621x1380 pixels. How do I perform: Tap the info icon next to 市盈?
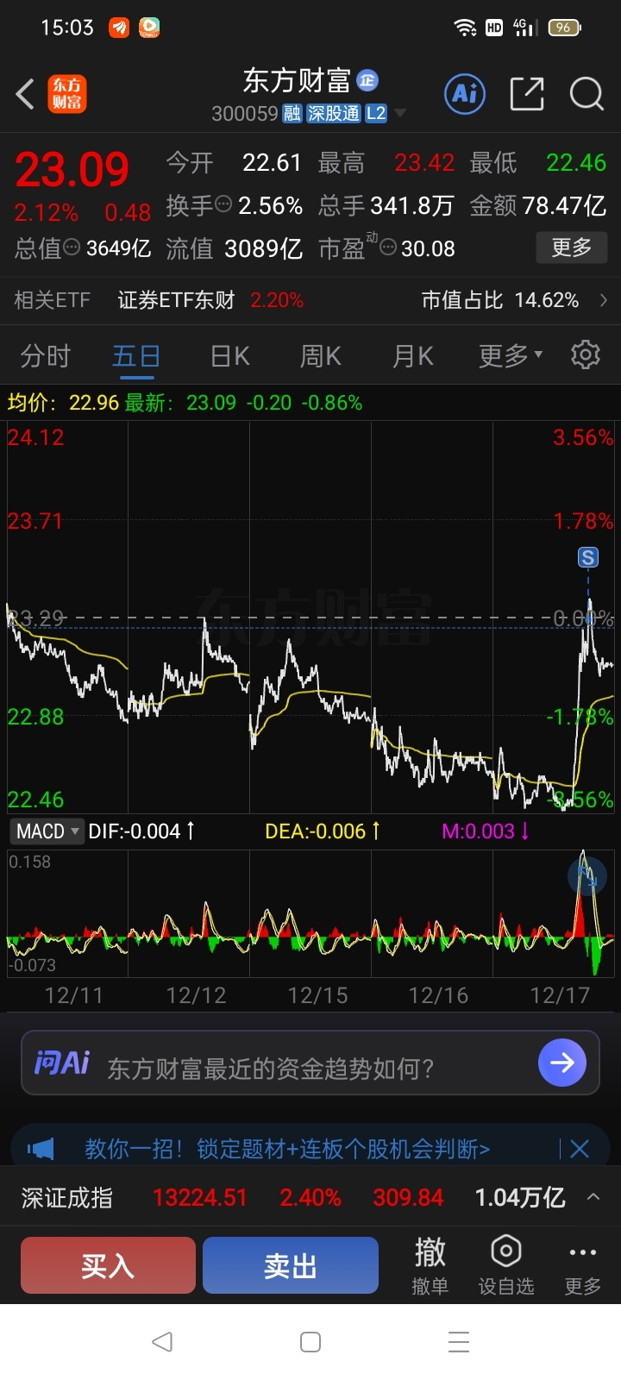pos(387,248)
